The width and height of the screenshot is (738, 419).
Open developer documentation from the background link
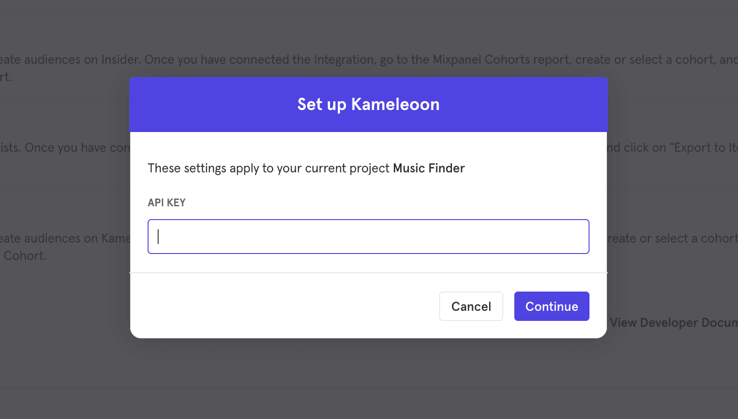[x=673, y=322]
